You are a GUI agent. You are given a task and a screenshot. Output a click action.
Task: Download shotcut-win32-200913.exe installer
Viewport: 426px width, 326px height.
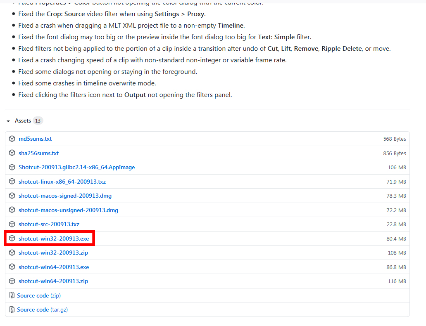click(54, 239)
